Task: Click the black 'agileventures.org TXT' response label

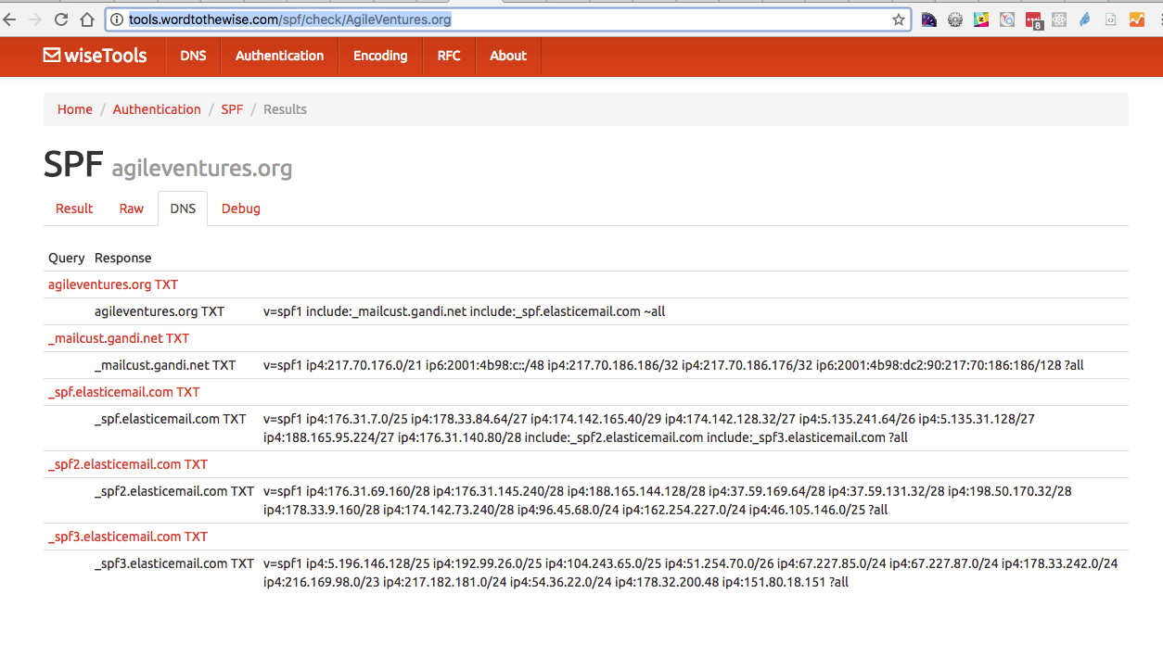Action: (x=160, y=311)
